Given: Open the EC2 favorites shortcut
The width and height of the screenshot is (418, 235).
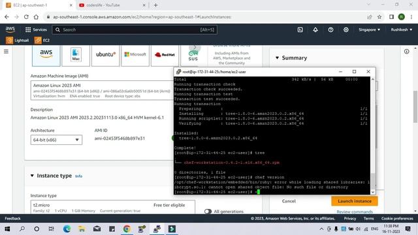Looking at the screenshot, I should pyautogui.click(x=42, y=40).
